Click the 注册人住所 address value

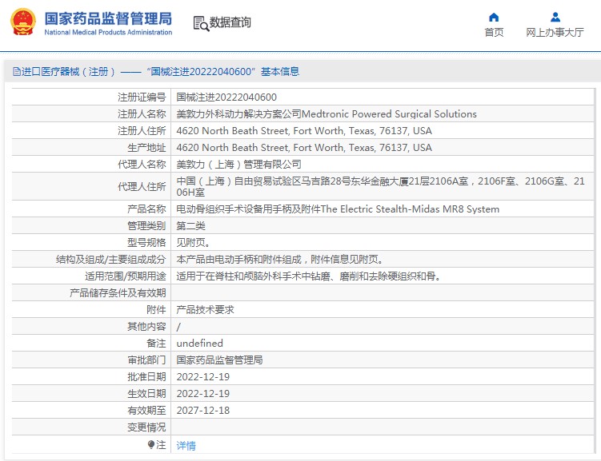(x=304, y=131)
